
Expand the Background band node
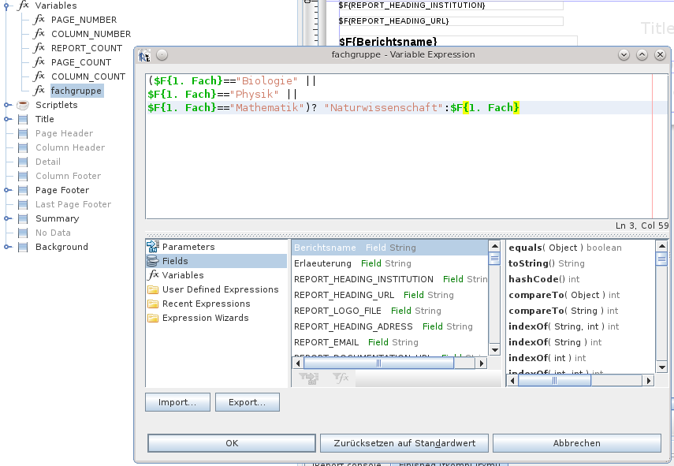(x=6, y=247)
